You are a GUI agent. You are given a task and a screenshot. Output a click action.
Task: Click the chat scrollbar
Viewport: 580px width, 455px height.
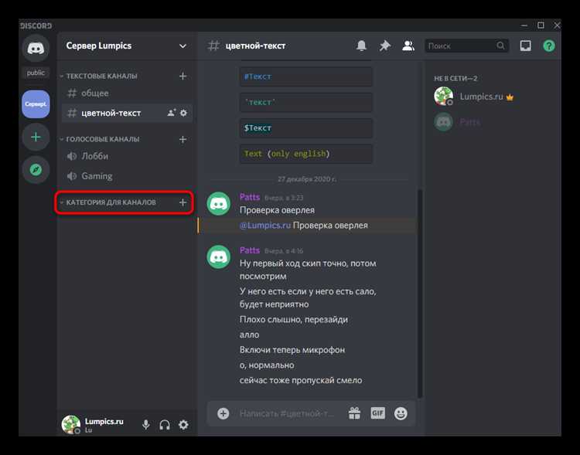pyautogui.click(x=419, y=294)
